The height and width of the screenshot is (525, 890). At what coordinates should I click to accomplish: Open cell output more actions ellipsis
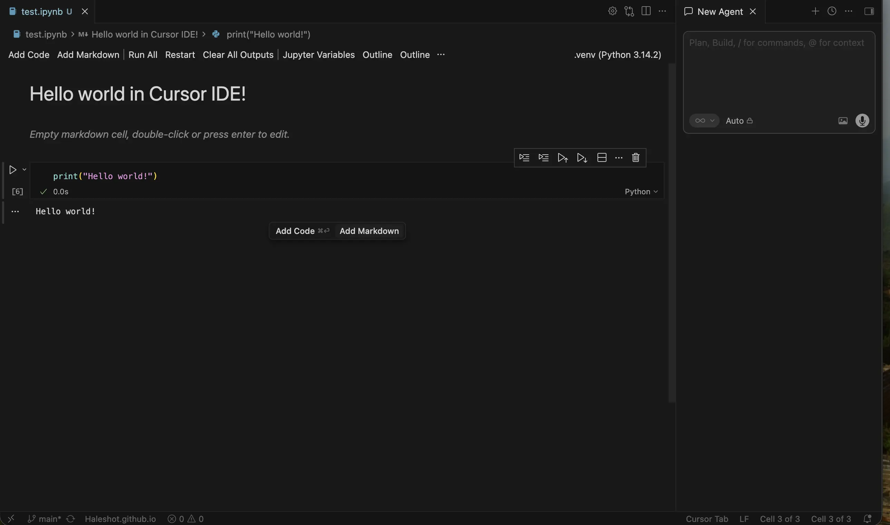pos(15,212)
